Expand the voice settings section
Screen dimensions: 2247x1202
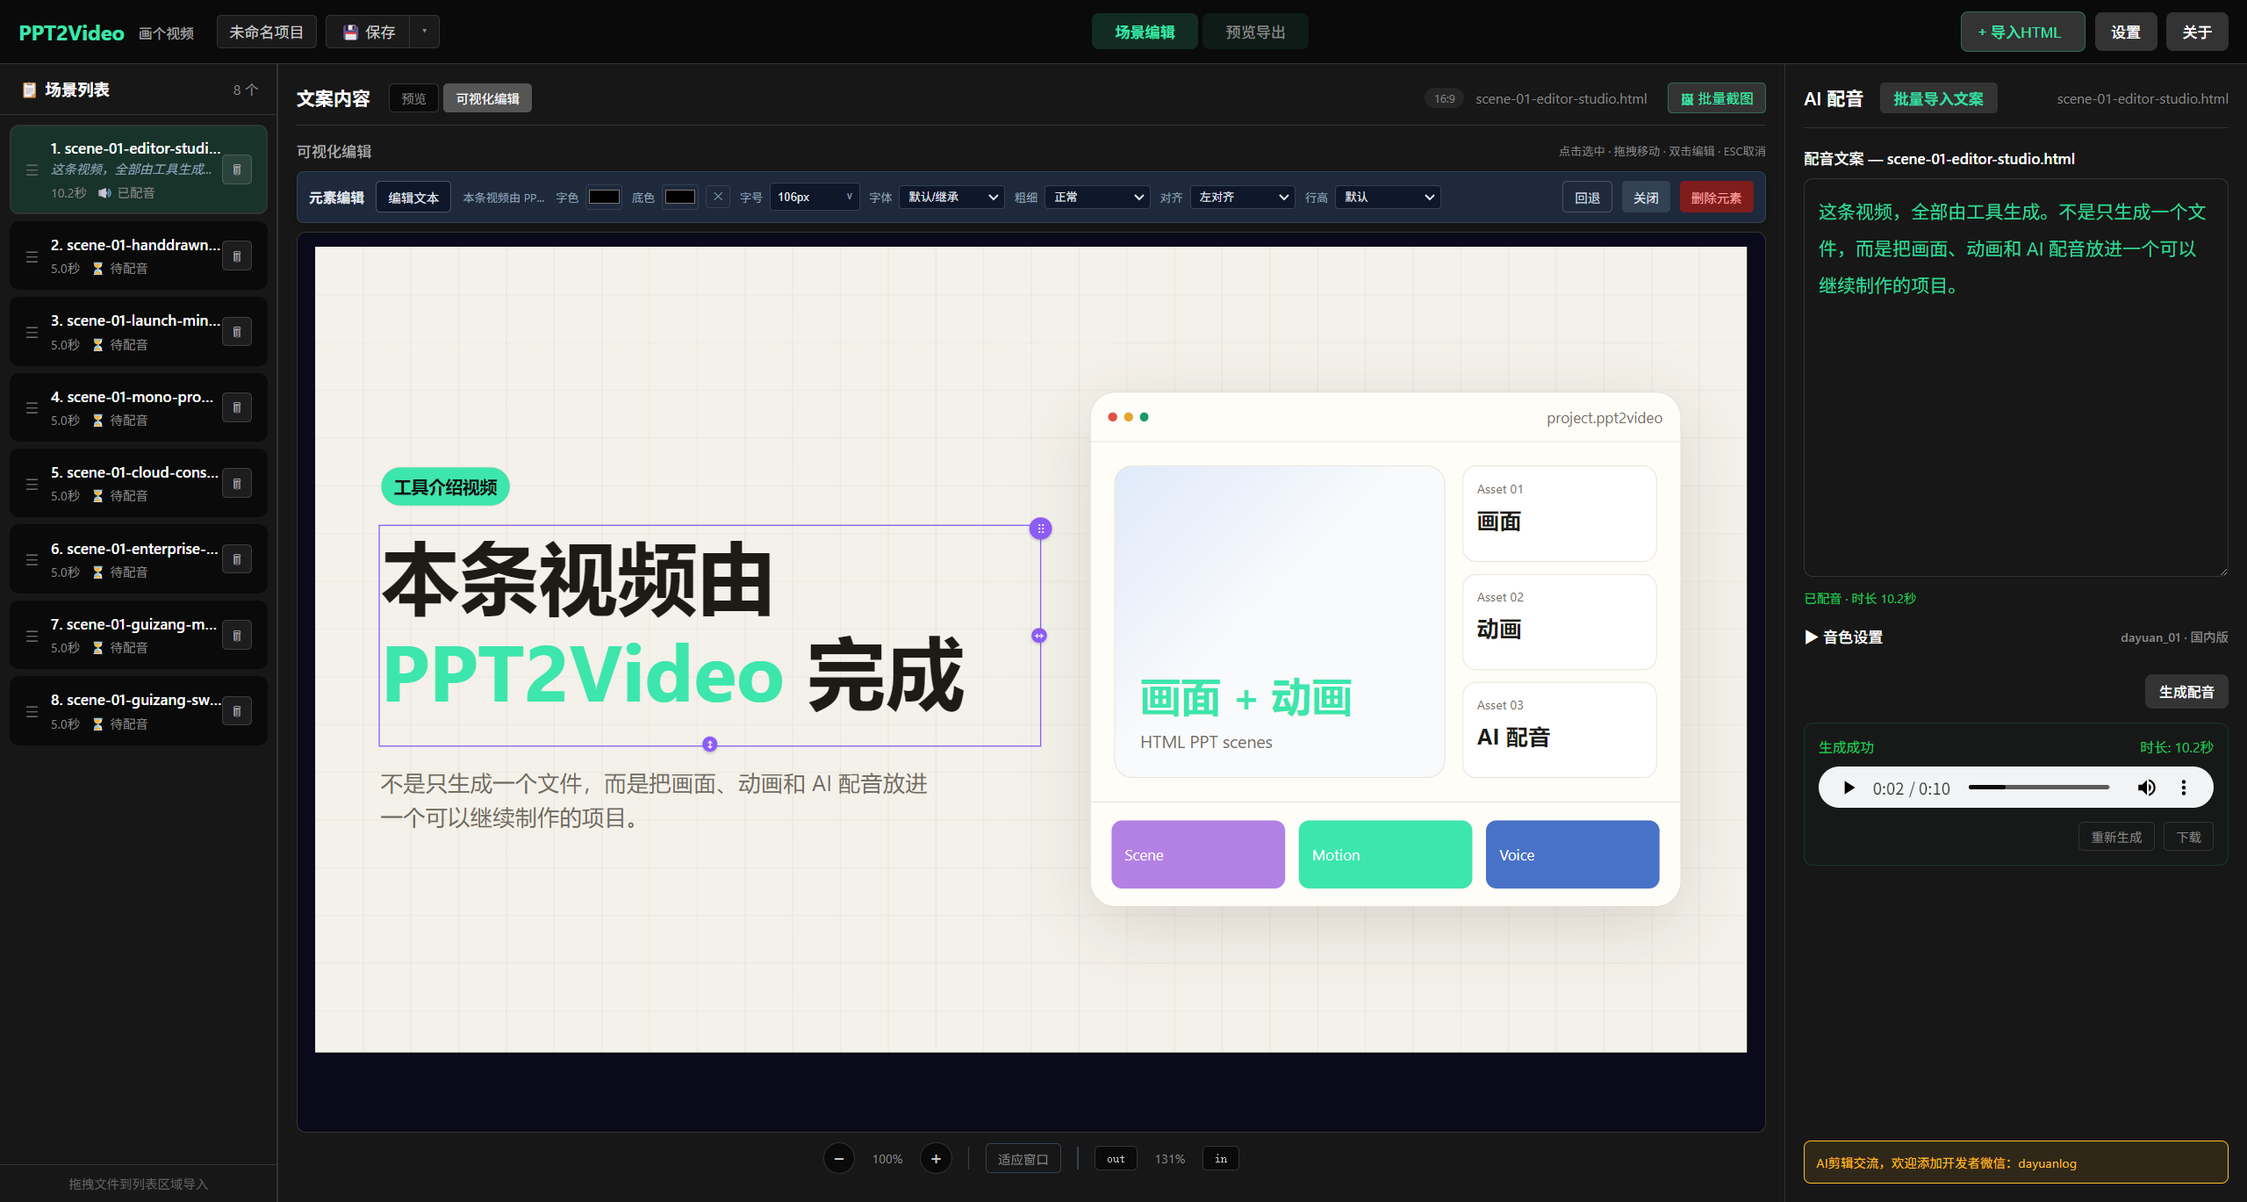coord(1844,637)
